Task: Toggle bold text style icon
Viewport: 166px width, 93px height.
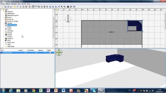Action: [56, 7]
